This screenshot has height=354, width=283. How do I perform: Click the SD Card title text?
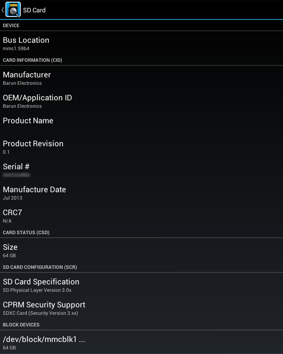coord(34,10)
